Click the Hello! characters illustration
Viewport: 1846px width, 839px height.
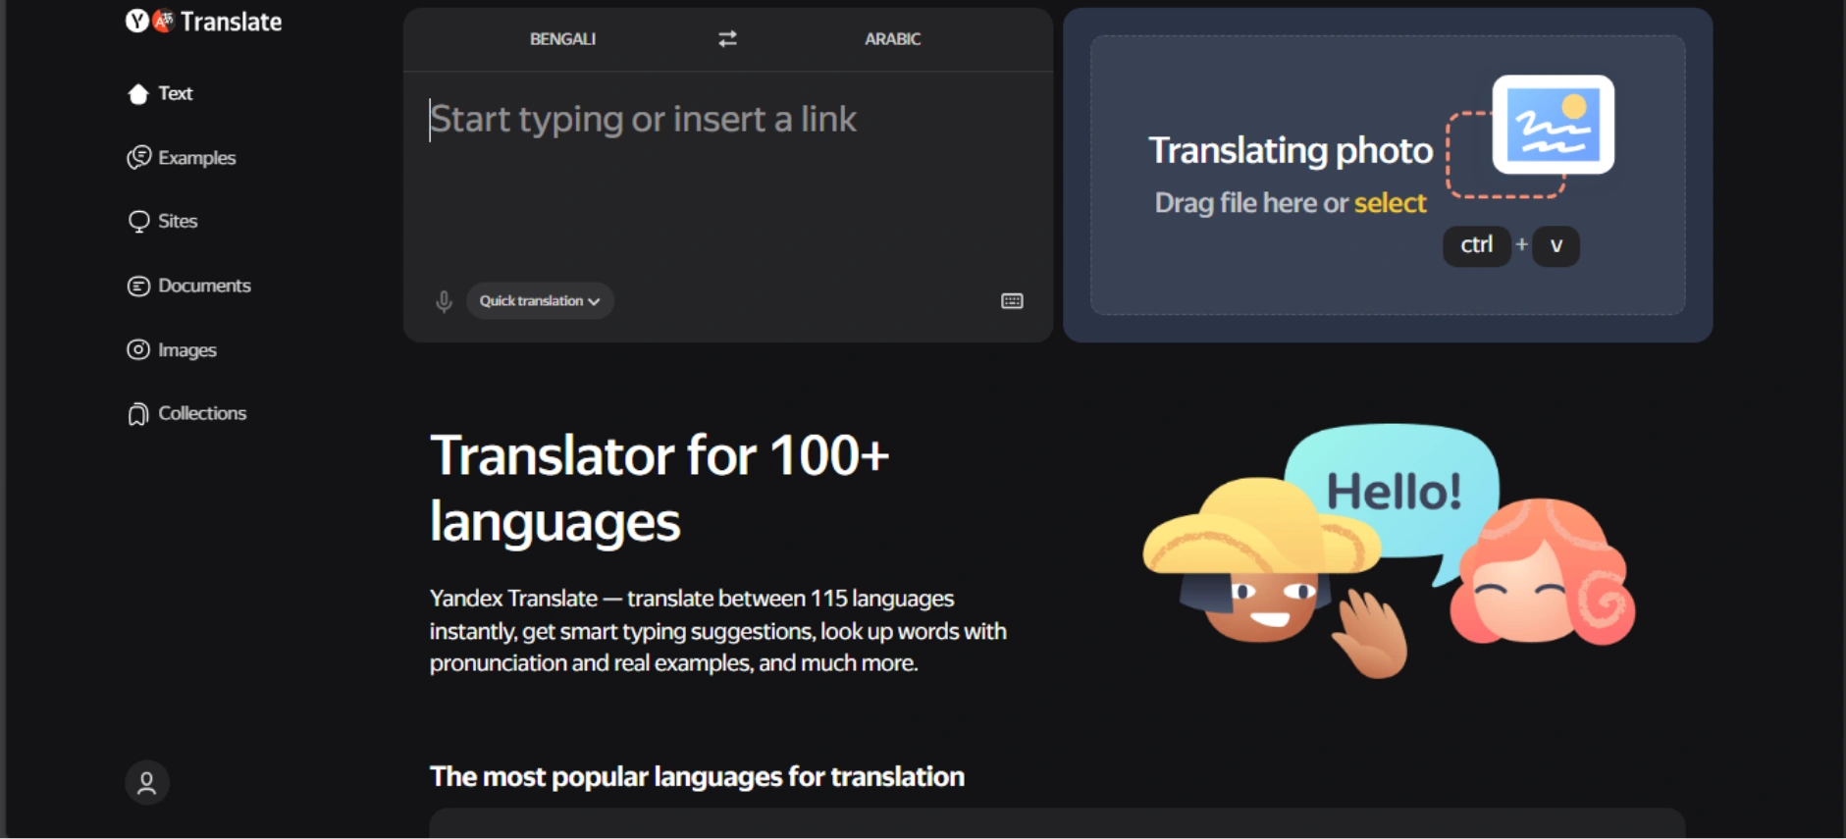point(1389,551)
